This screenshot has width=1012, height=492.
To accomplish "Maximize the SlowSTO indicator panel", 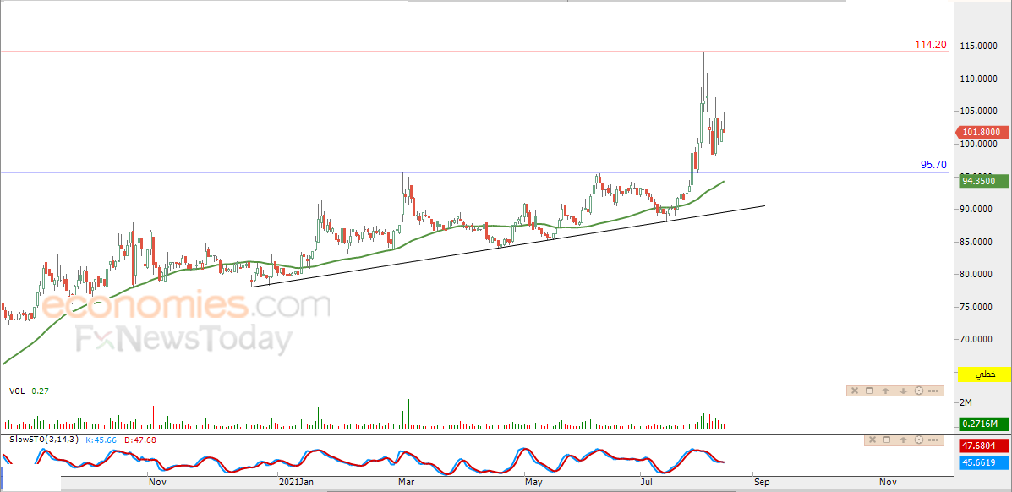I will pos(887,440).
